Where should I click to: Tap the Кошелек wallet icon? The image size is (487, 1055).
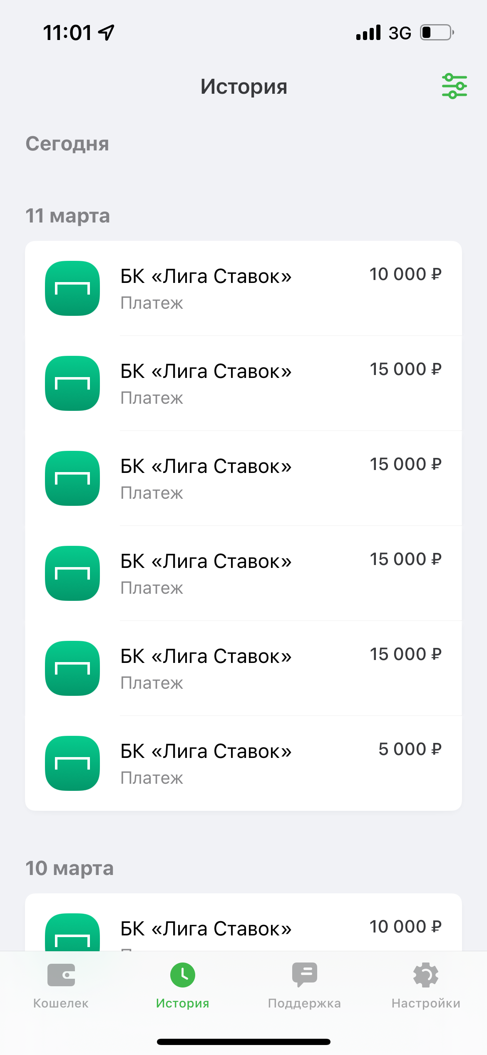[x=61, y=975]
